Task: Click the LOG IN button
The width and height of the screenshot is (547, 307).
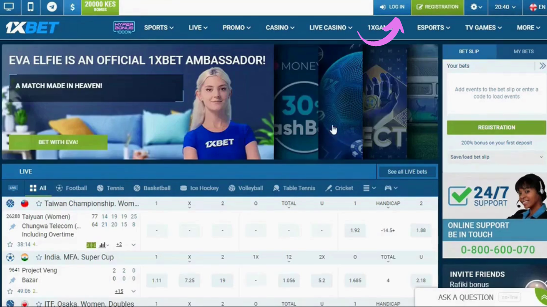Action: pyautogui.click(x=392, y=7)
